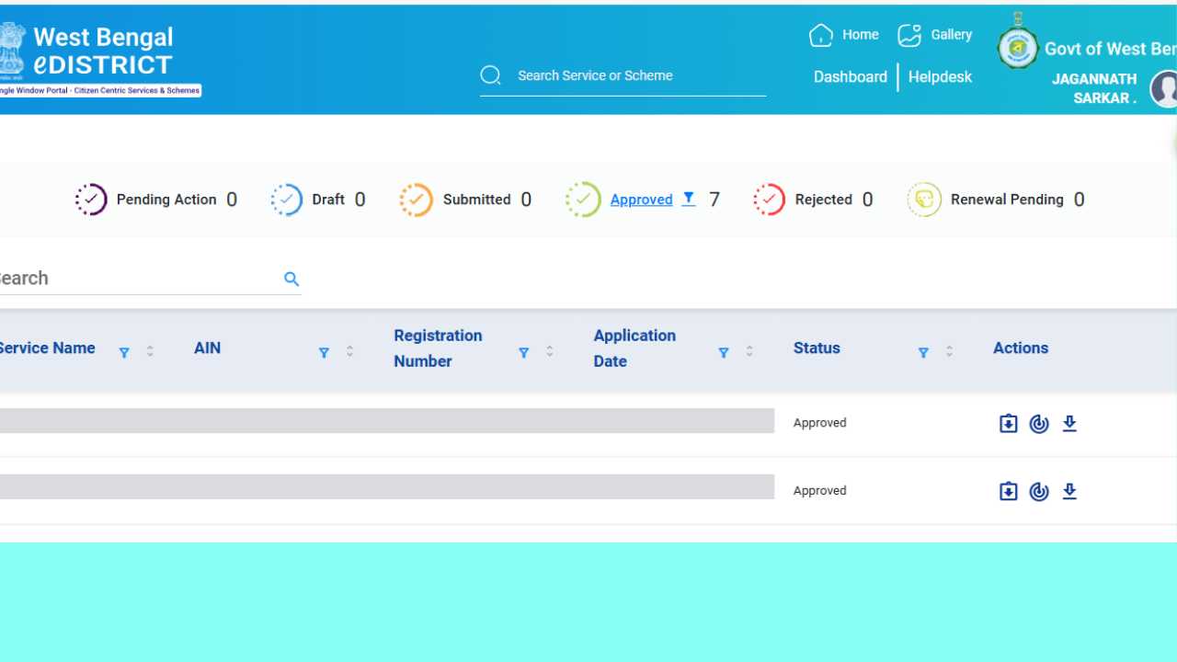
Task: Click the search magnifier icon below the dashboard counters
Action: coord(291,279)
